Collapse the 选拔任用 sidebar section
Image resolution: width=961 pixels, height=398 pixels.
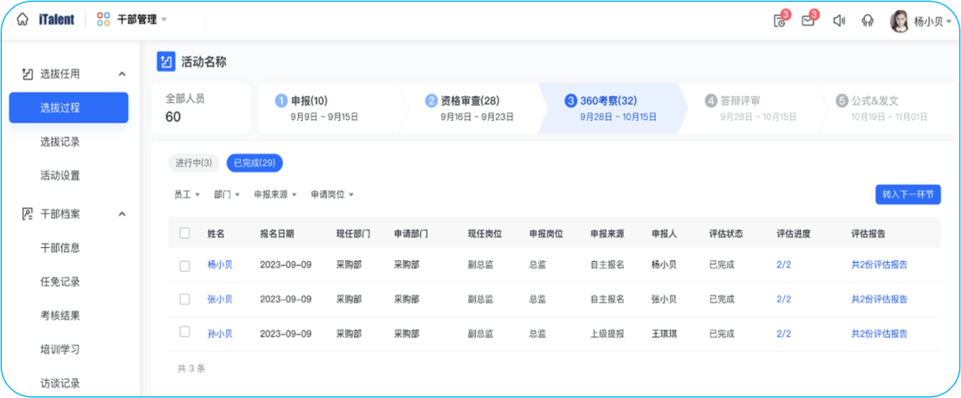tap(122, 74)
